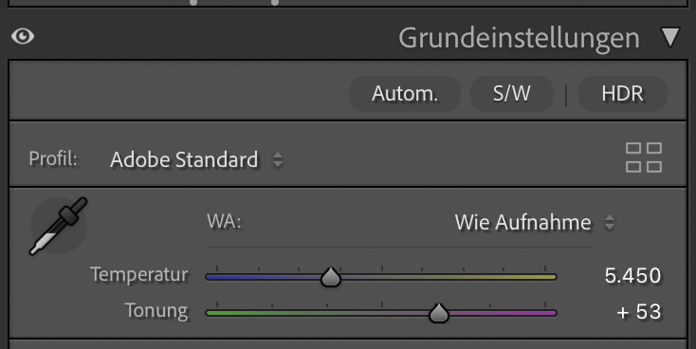
Task: Click the arrows next to Wie Aufnahme
Action: pyautogui.click(x=610, y=223)
